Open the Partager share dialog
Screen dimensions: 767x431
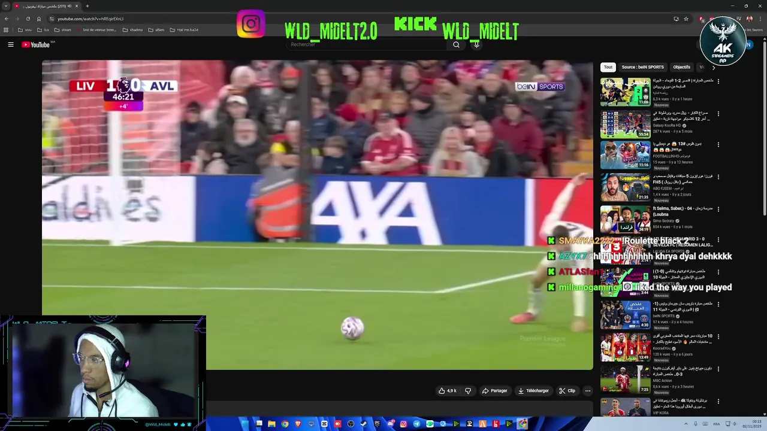pos(494,391)
